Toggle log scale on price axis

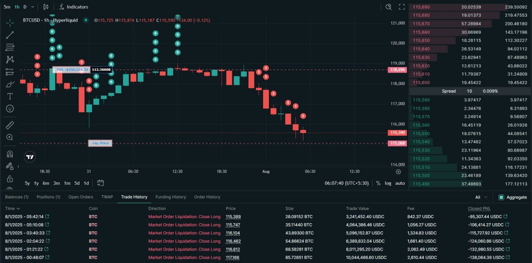coord(388,183)
